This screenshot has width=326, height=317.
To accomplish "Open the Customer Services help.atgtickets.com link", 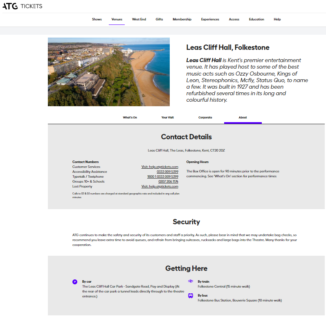I will [x=160, y=167].
